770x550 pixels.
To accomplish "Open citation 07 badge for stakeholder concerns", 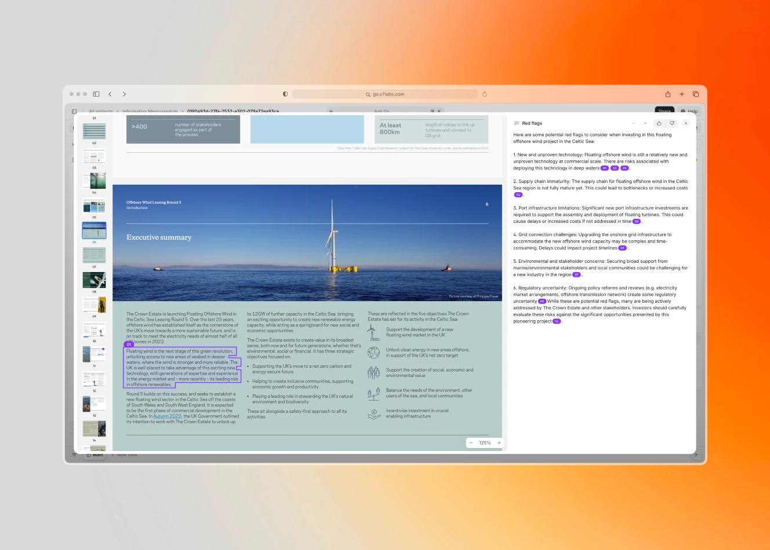I will (576, 275).
